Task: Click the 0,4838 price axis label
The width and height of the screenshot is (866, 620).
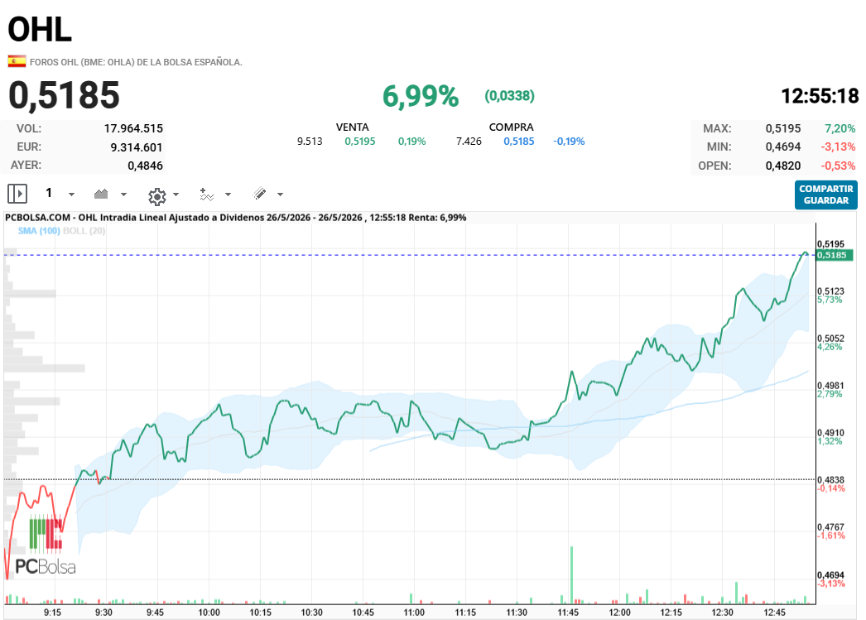Action: [x=830, y=480]
